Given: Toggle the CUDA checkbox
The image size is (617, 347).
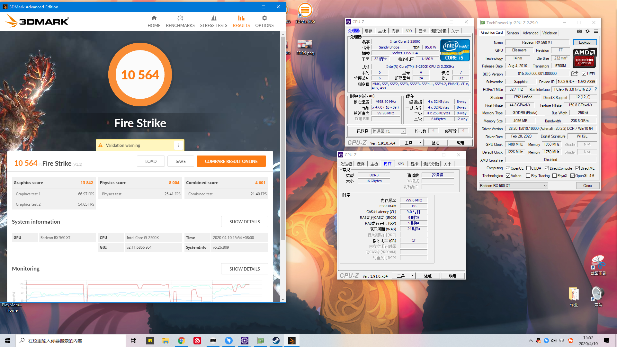Looking at the screenshot, I should coord(528,168).
